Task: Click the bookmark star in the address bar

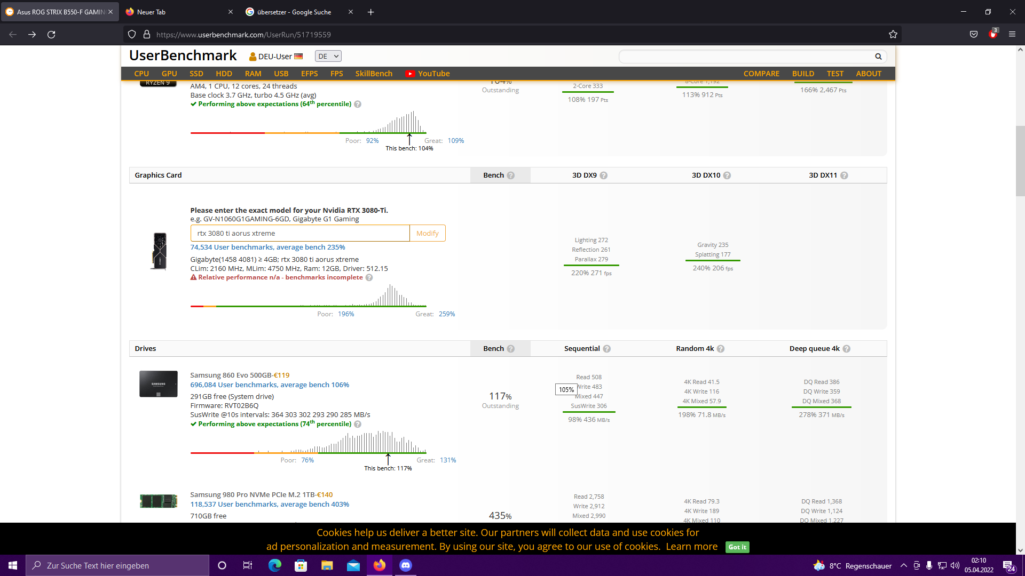Action: click(x=893, y=35)
